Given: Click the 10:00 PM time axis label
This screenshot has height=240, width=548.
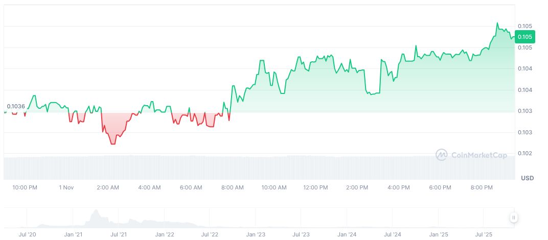Looking at the screenshot, I should pos(25,187).
